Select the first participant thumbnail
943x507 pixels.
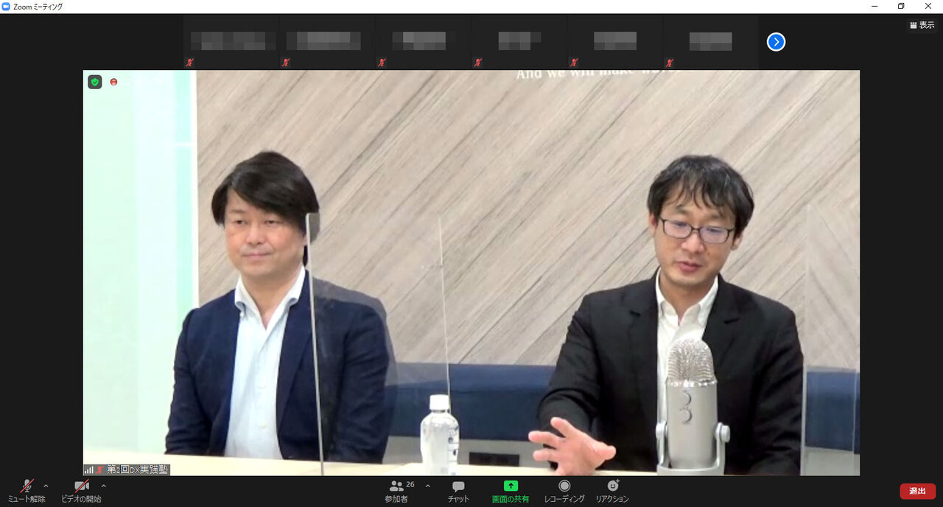coord(231,41)
